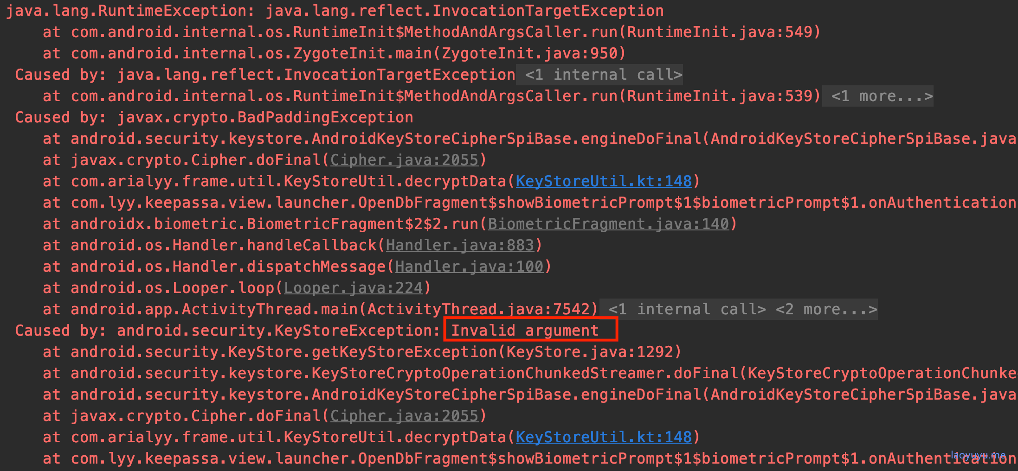The image size is (1018, 471).
Task: Click 'Caused by: java.lang.reflect.InvocationTargetException' text
Action: pyautogui.click(x=265, y=75)
